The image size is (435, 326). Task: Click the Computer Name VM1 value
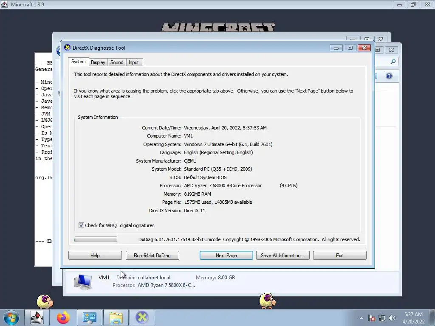click(x=188, y=136)
